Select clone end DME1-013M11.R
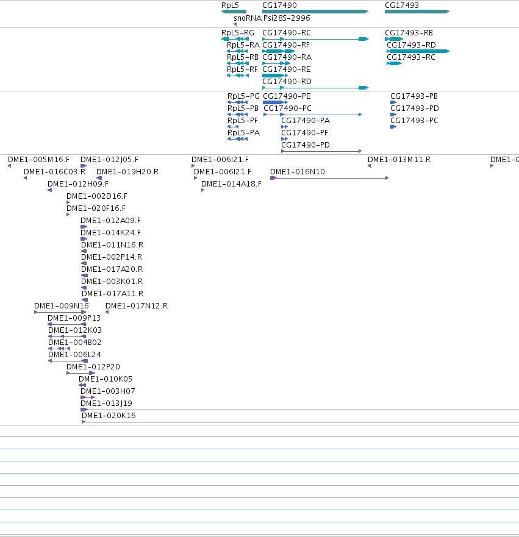 tap(369, 166)
